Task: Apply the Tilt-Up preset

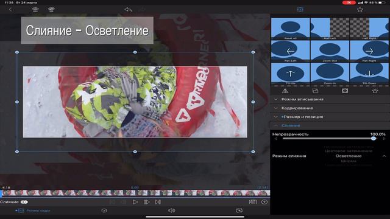Action: click(290, 74)
